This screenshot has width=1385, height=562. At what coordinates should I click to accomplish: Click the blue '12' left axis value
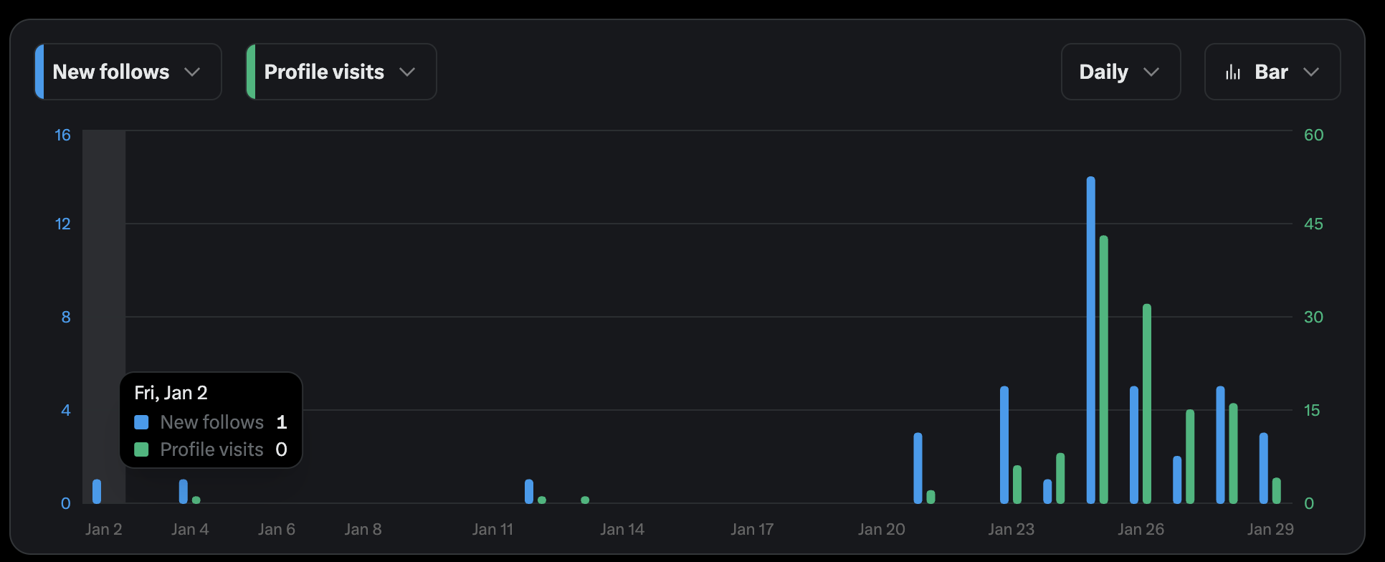tap(63, 224)
